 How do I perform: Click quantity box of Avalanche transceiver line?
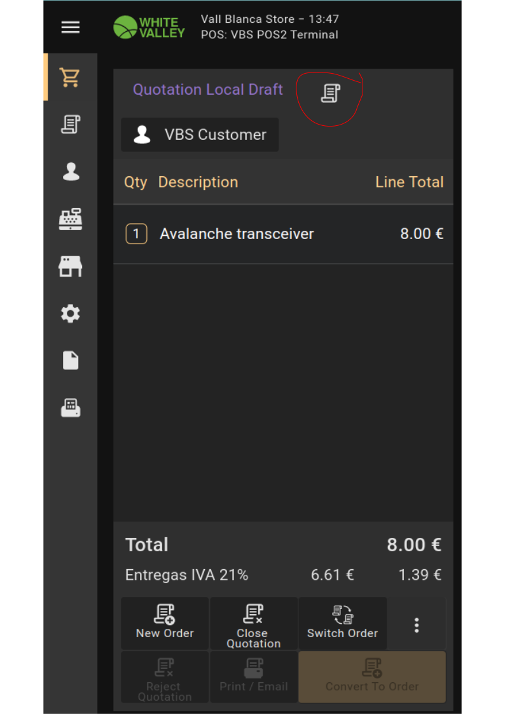coord(136,234)
